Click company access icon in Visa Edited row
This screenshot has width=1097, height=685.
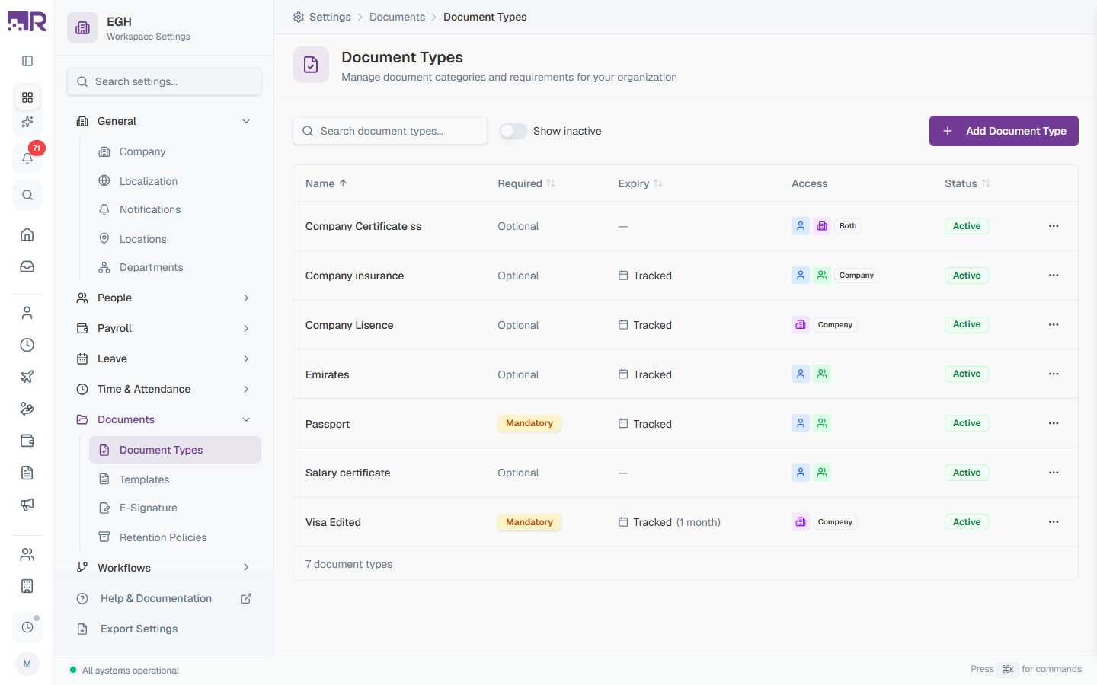coord(801,522)
